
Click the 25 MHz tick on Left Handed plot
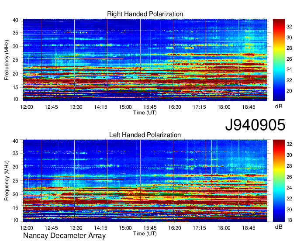pos(15,181)
